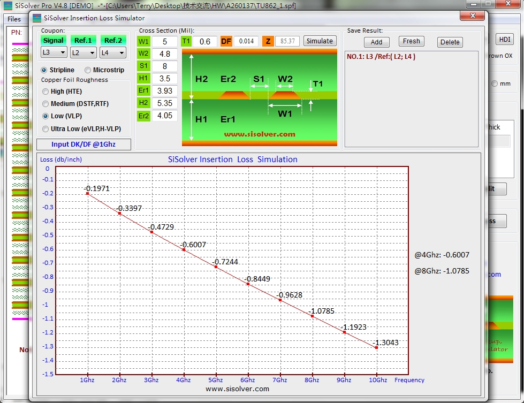Open the Signal layer L3 dropdown
524x403 pixels.
coord(54,52)
